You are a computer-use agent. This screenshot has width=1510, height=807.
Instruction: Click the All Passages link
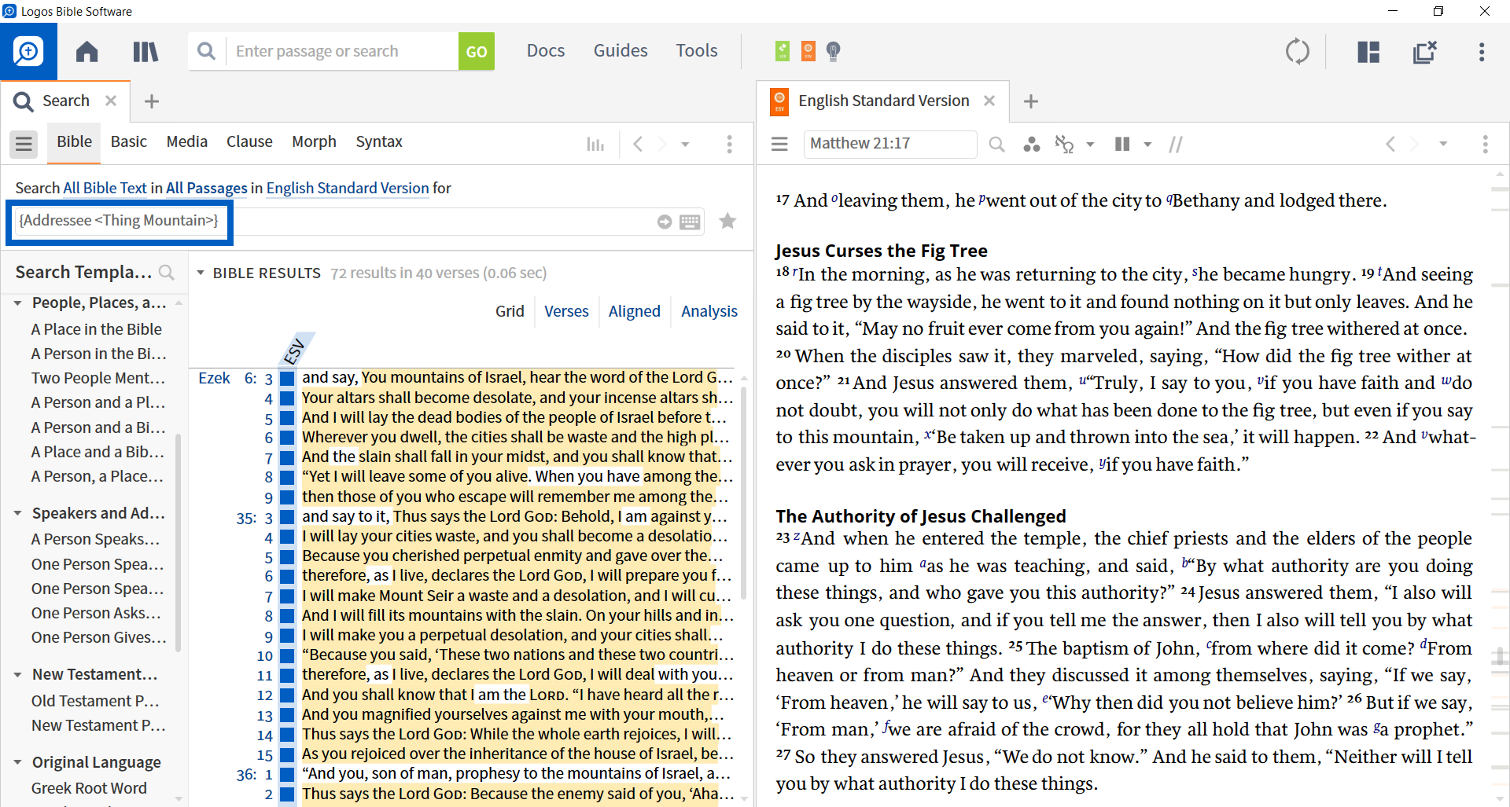(x=207, y=188)
